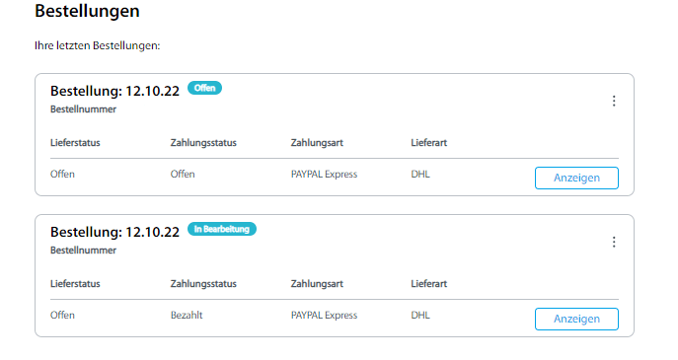The image size is (678, 360).
Task: Click Offen Zahlungsstatus value in first order
Action: pyautogui.click(x=183, y=174)
